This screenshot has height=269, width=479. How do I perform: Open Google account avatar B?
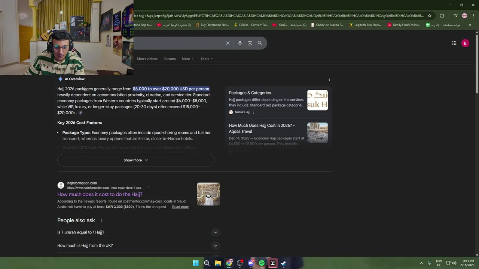[465, 43]
